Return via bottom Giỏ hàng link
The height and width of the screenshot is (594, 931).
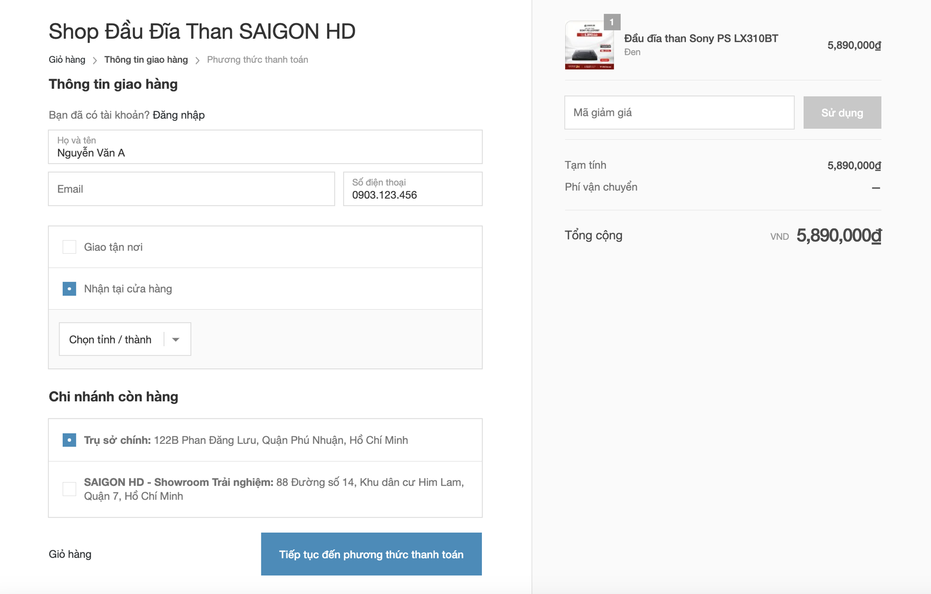click(70, 554)
